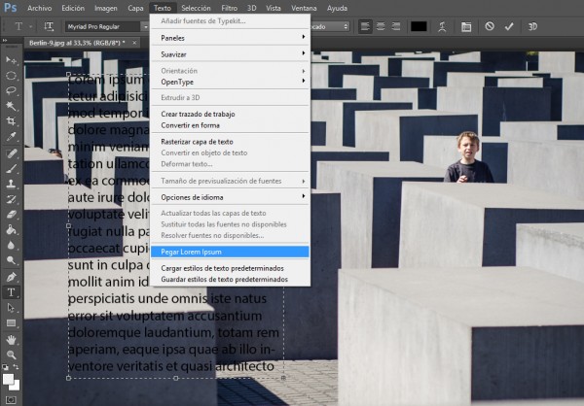This screenshot has height=406, width=584.
Task: Open the black text color swatch
Action: (x=419, y=26)
